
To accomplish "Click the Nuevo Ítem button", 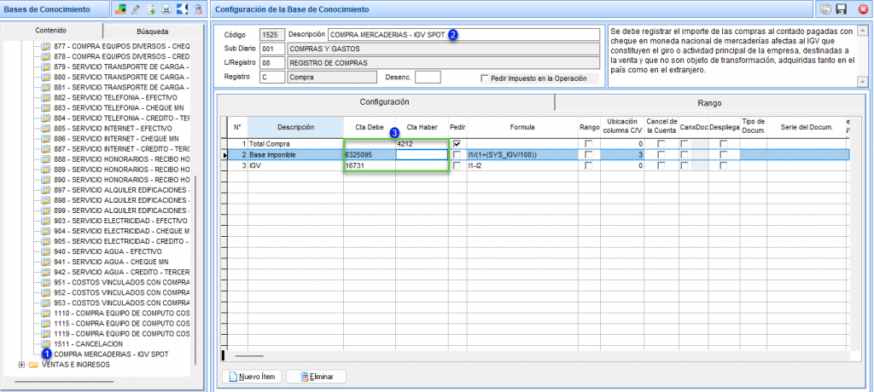I will coord(253,377).
